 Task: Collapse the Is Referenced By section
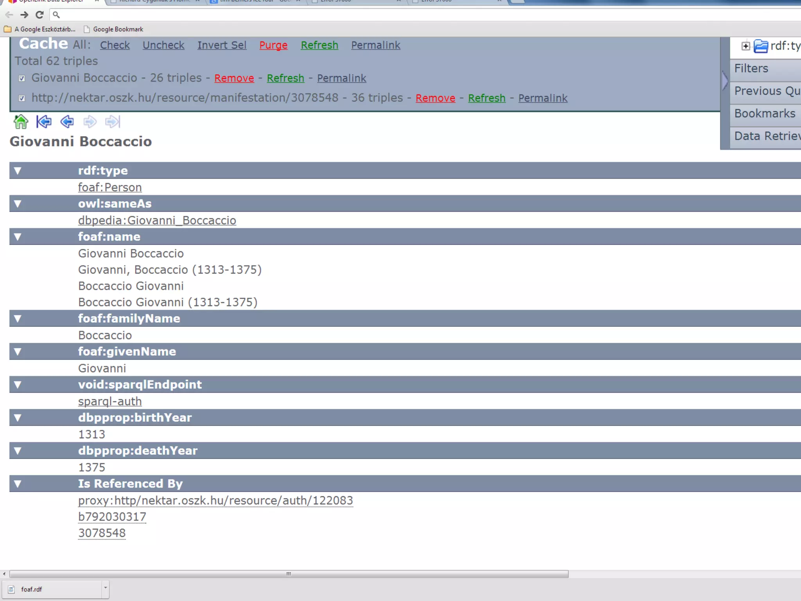pyautogui.click(x=18, y=484)
